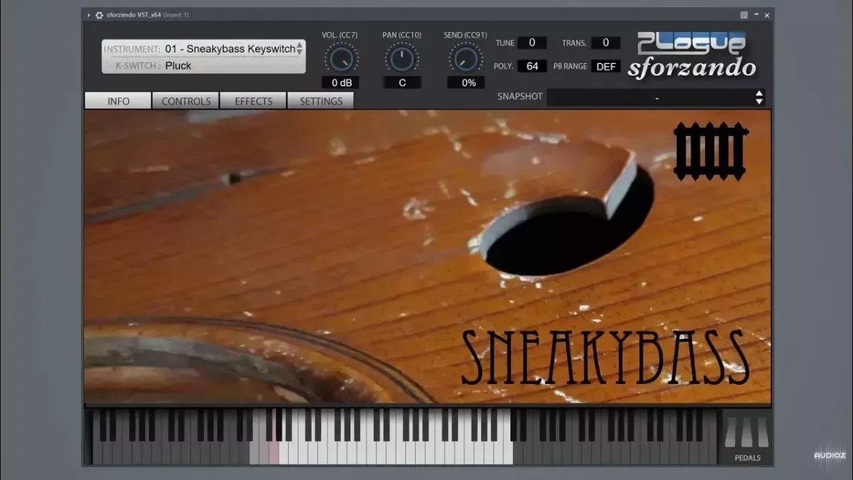This screenshot has height=480, width=853.
Task: Click the SNEAKYBASS title on the artwork
Action: pos(605,358)
